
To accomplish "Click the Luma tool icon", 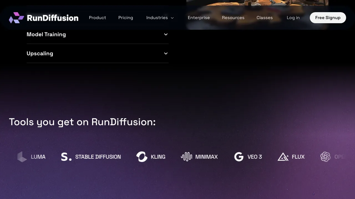I will click(22, 157).
